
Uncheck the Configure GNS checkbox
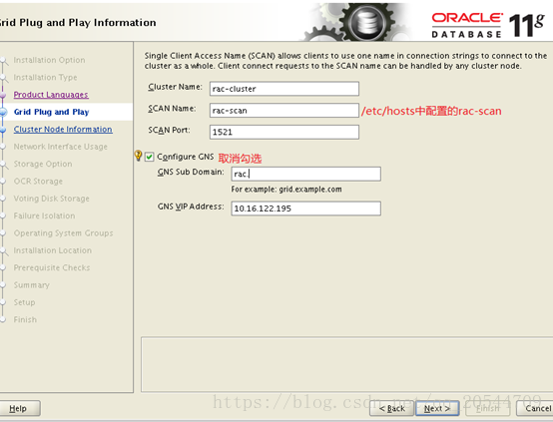point(149,157)
